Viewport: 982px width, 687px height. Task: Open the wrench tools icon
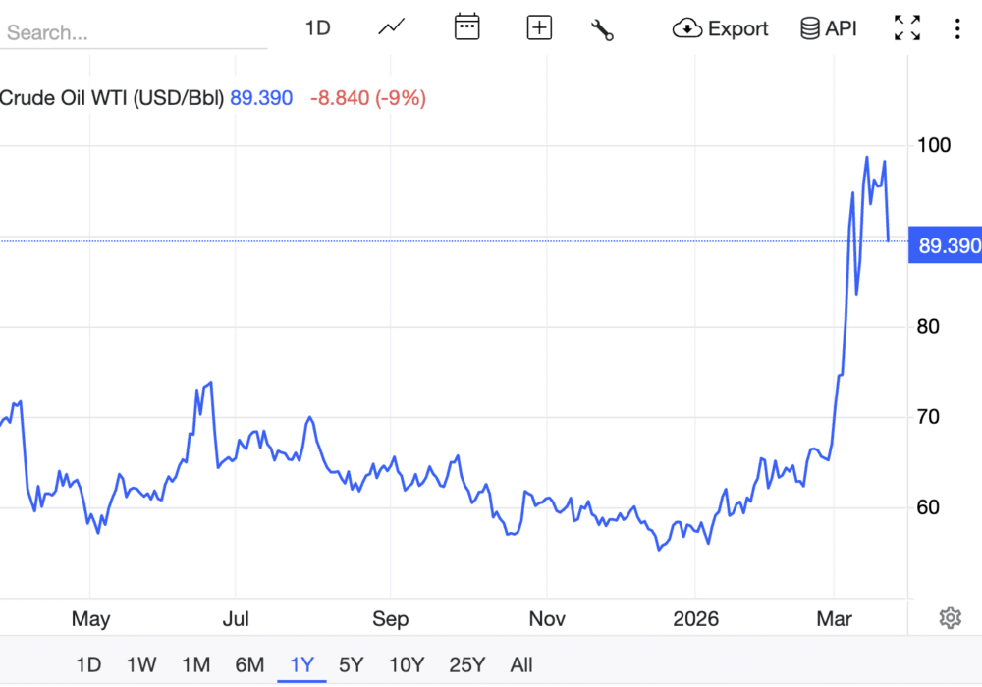(602, 29)
